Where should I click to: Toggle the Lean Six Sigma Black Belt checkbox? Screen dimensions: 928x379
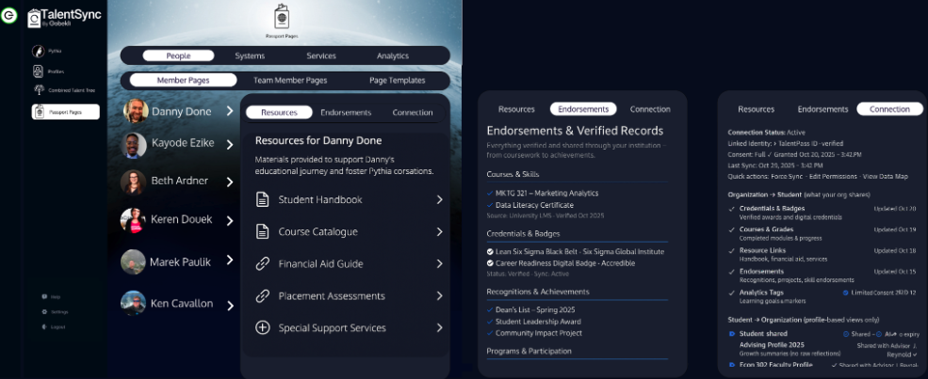490,252
